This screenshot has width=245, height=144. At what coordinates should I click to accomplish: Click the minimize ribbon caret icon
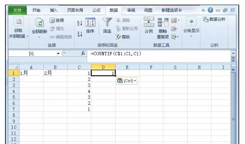coord(203,10)
